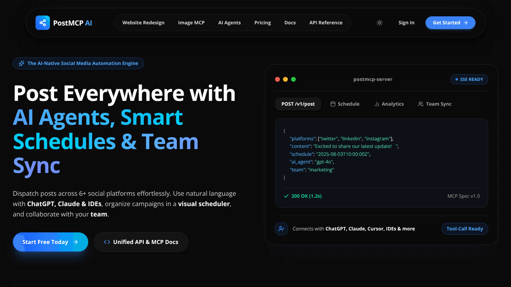511x287 pixels.
Task: Click the bar chart icon on Analytics tab
Action: tap(377, 104)
